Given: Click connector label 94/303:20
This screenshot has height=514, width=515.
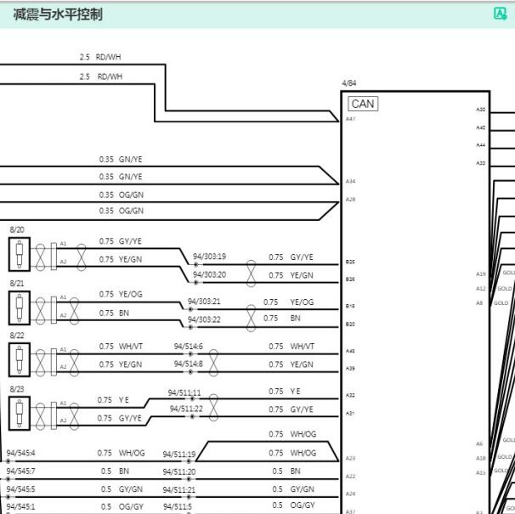Looking at the screenshot, I should [210, 274].
